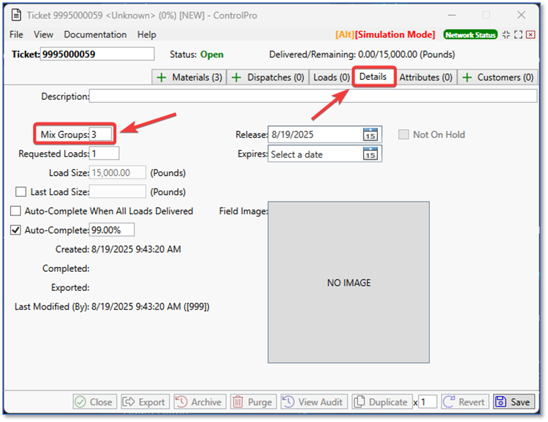
Task: Uncheck the Auto-Complete percentage checkbox
Action: point(15,230)
